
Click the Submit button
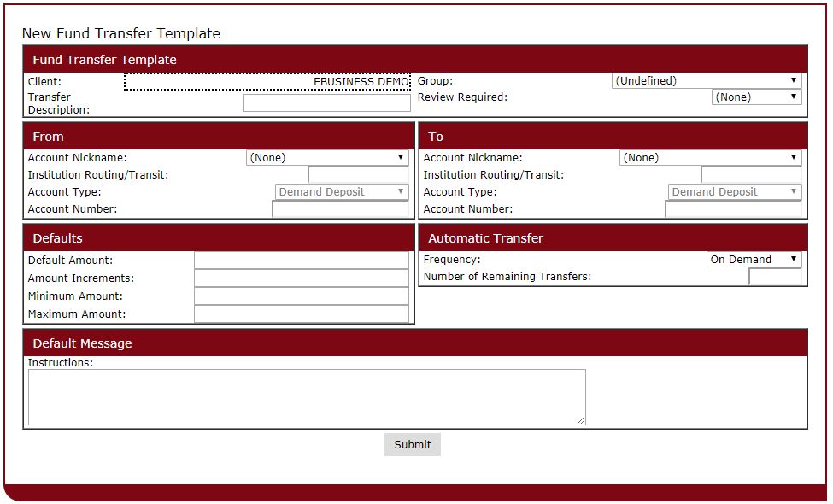click(x=413, y=444)
